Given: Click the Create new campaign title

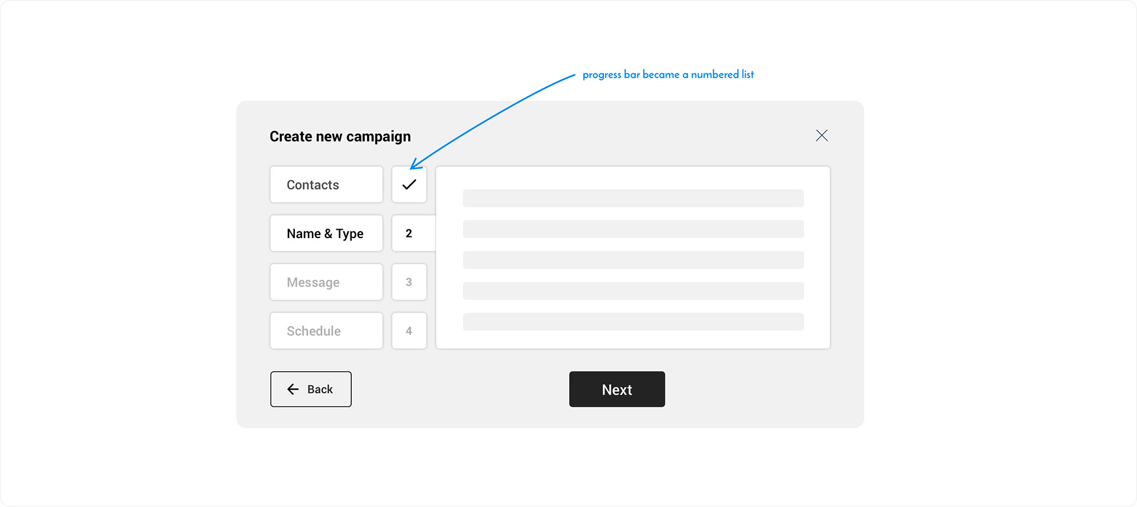Looking at the screenshot, I should click(x=340, y=136).
